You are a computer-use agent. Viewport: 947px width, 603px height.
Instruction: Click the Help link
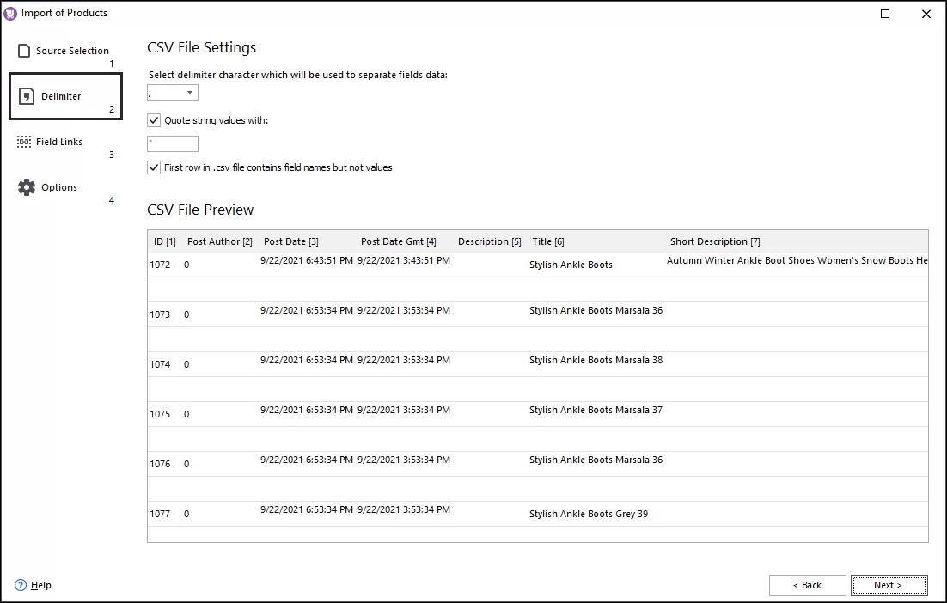pos(40,585)
